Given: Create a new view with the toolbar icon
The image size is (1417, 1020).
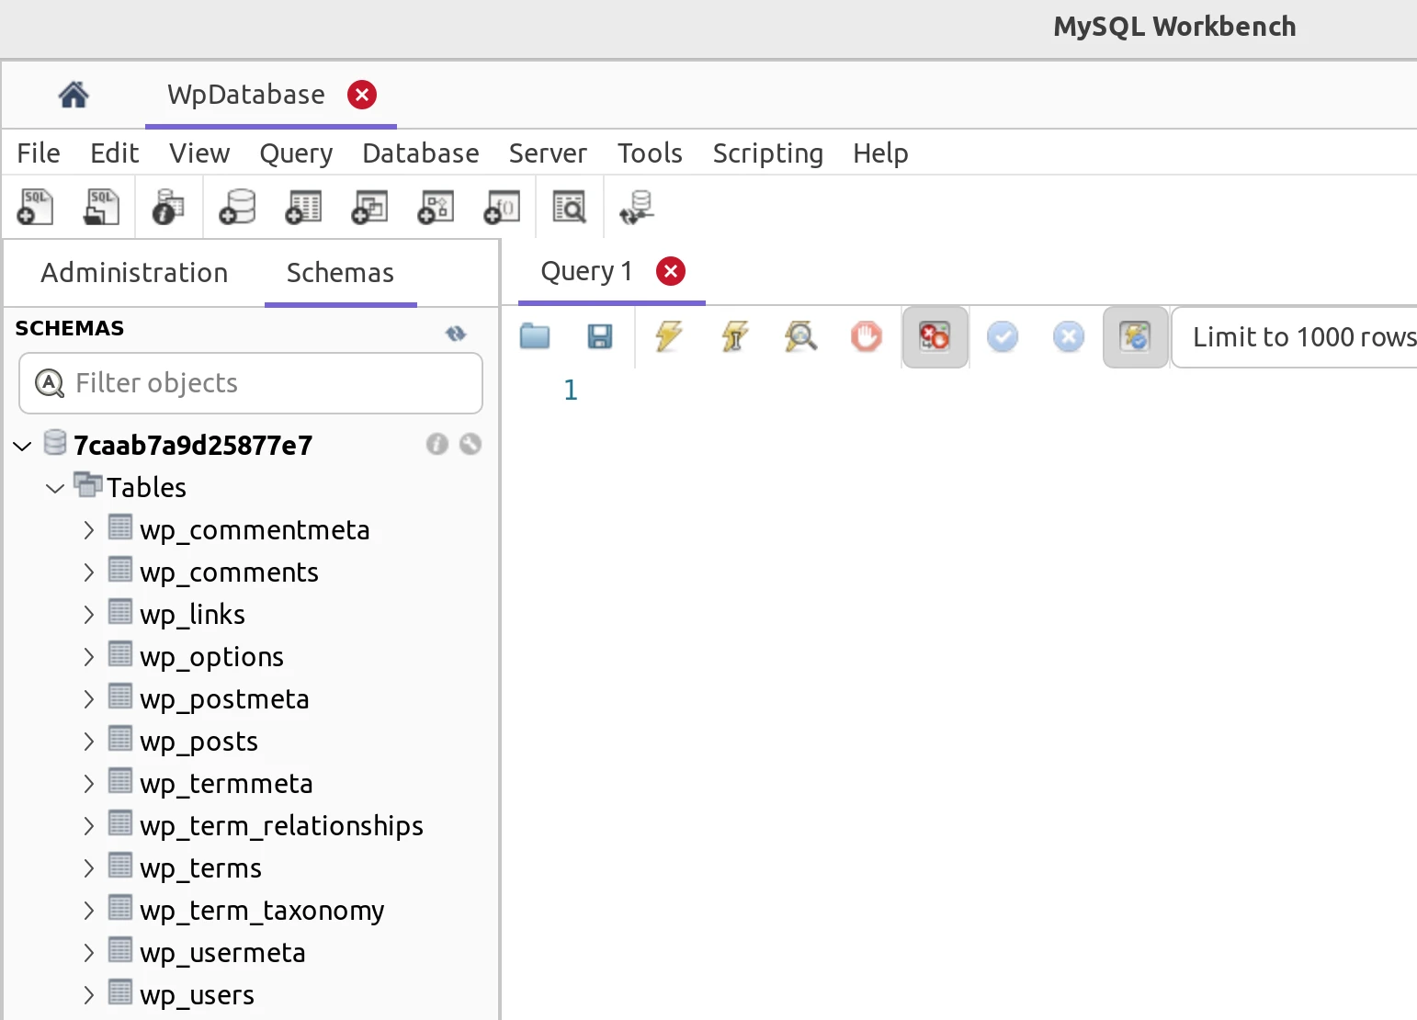Looking at the screenshot, I should pos(369,207).
